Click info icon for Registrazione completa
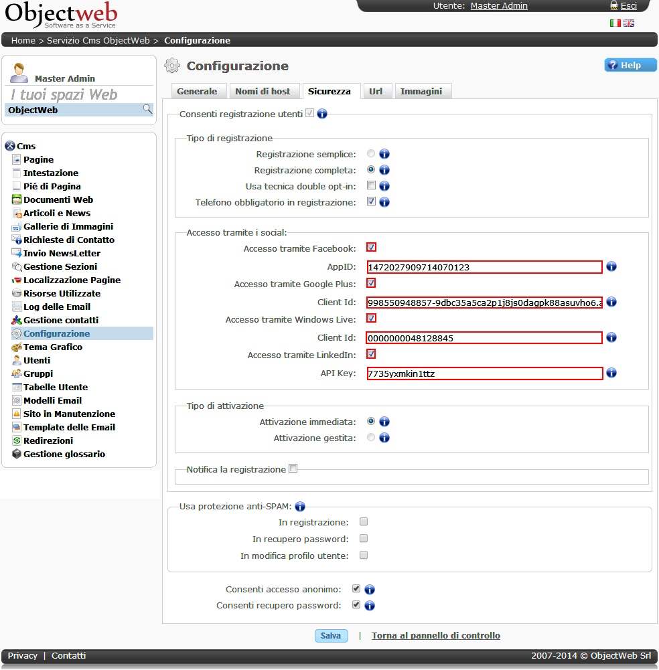The height and width of the screenshot is (670, 659). point(384,170)
